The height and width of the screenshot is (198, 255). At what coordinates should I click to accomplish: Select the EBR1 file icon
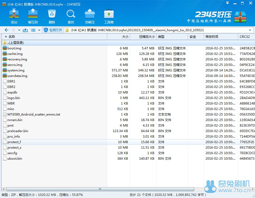click(5, 81)
